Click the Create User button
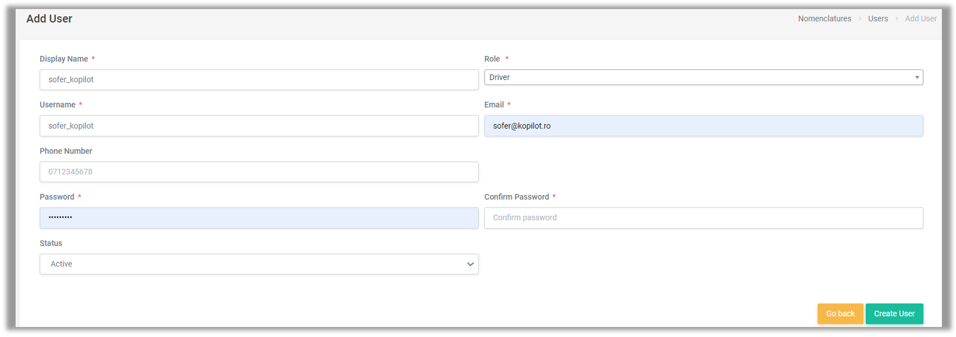This screenshot has height=337, width=956. 894,314
